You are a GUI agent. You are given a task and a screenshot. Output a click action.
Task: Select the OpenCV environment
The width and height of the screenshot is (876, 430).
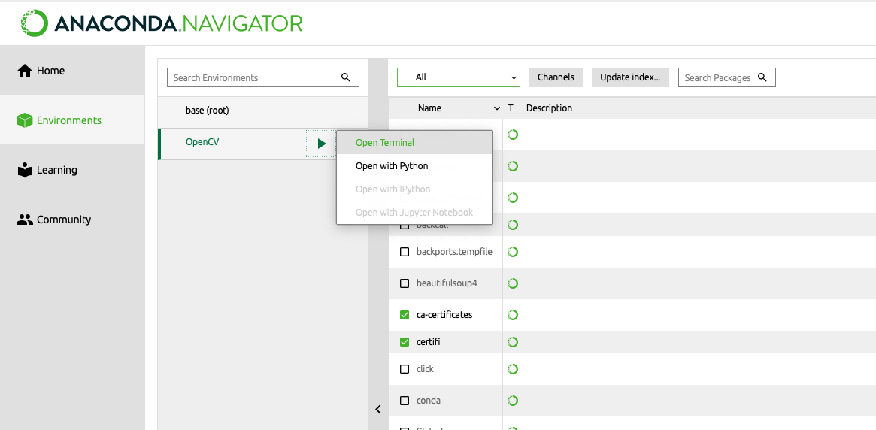point(232,144)
